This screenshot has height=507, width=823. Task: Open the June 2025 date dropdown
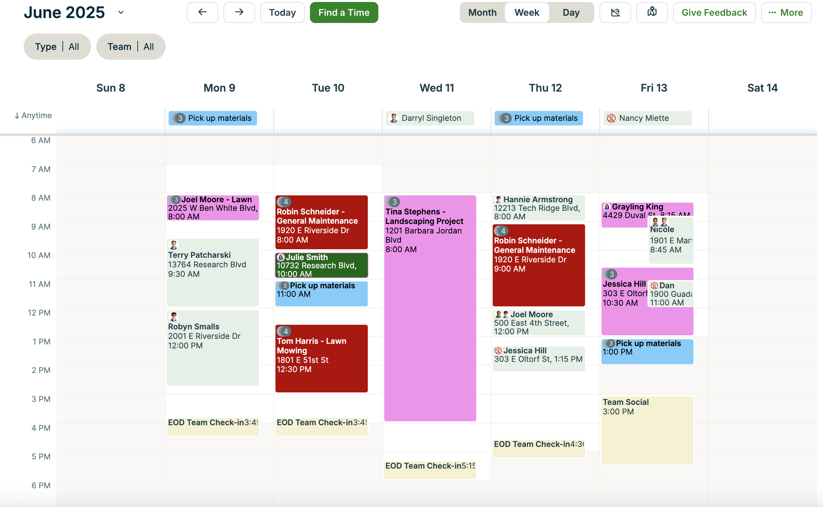pyautogui.click(x=121, y=12)
